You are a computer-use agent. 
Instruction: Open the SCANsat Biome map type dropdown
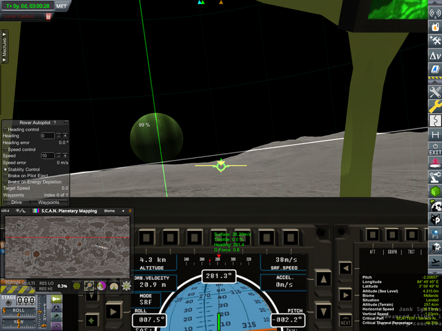point(109,211)
